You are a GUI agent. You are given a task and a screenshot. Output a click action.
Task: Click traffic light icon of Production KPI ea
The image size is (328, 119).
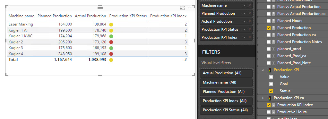tap(270, 98)
